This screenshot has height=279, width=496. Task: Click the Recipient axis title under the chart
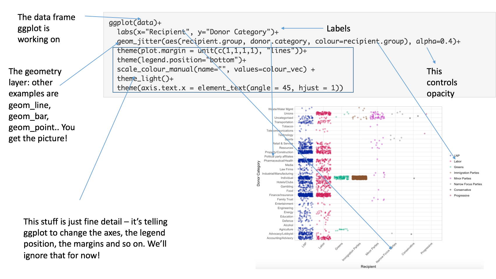[x=368, y=266]
